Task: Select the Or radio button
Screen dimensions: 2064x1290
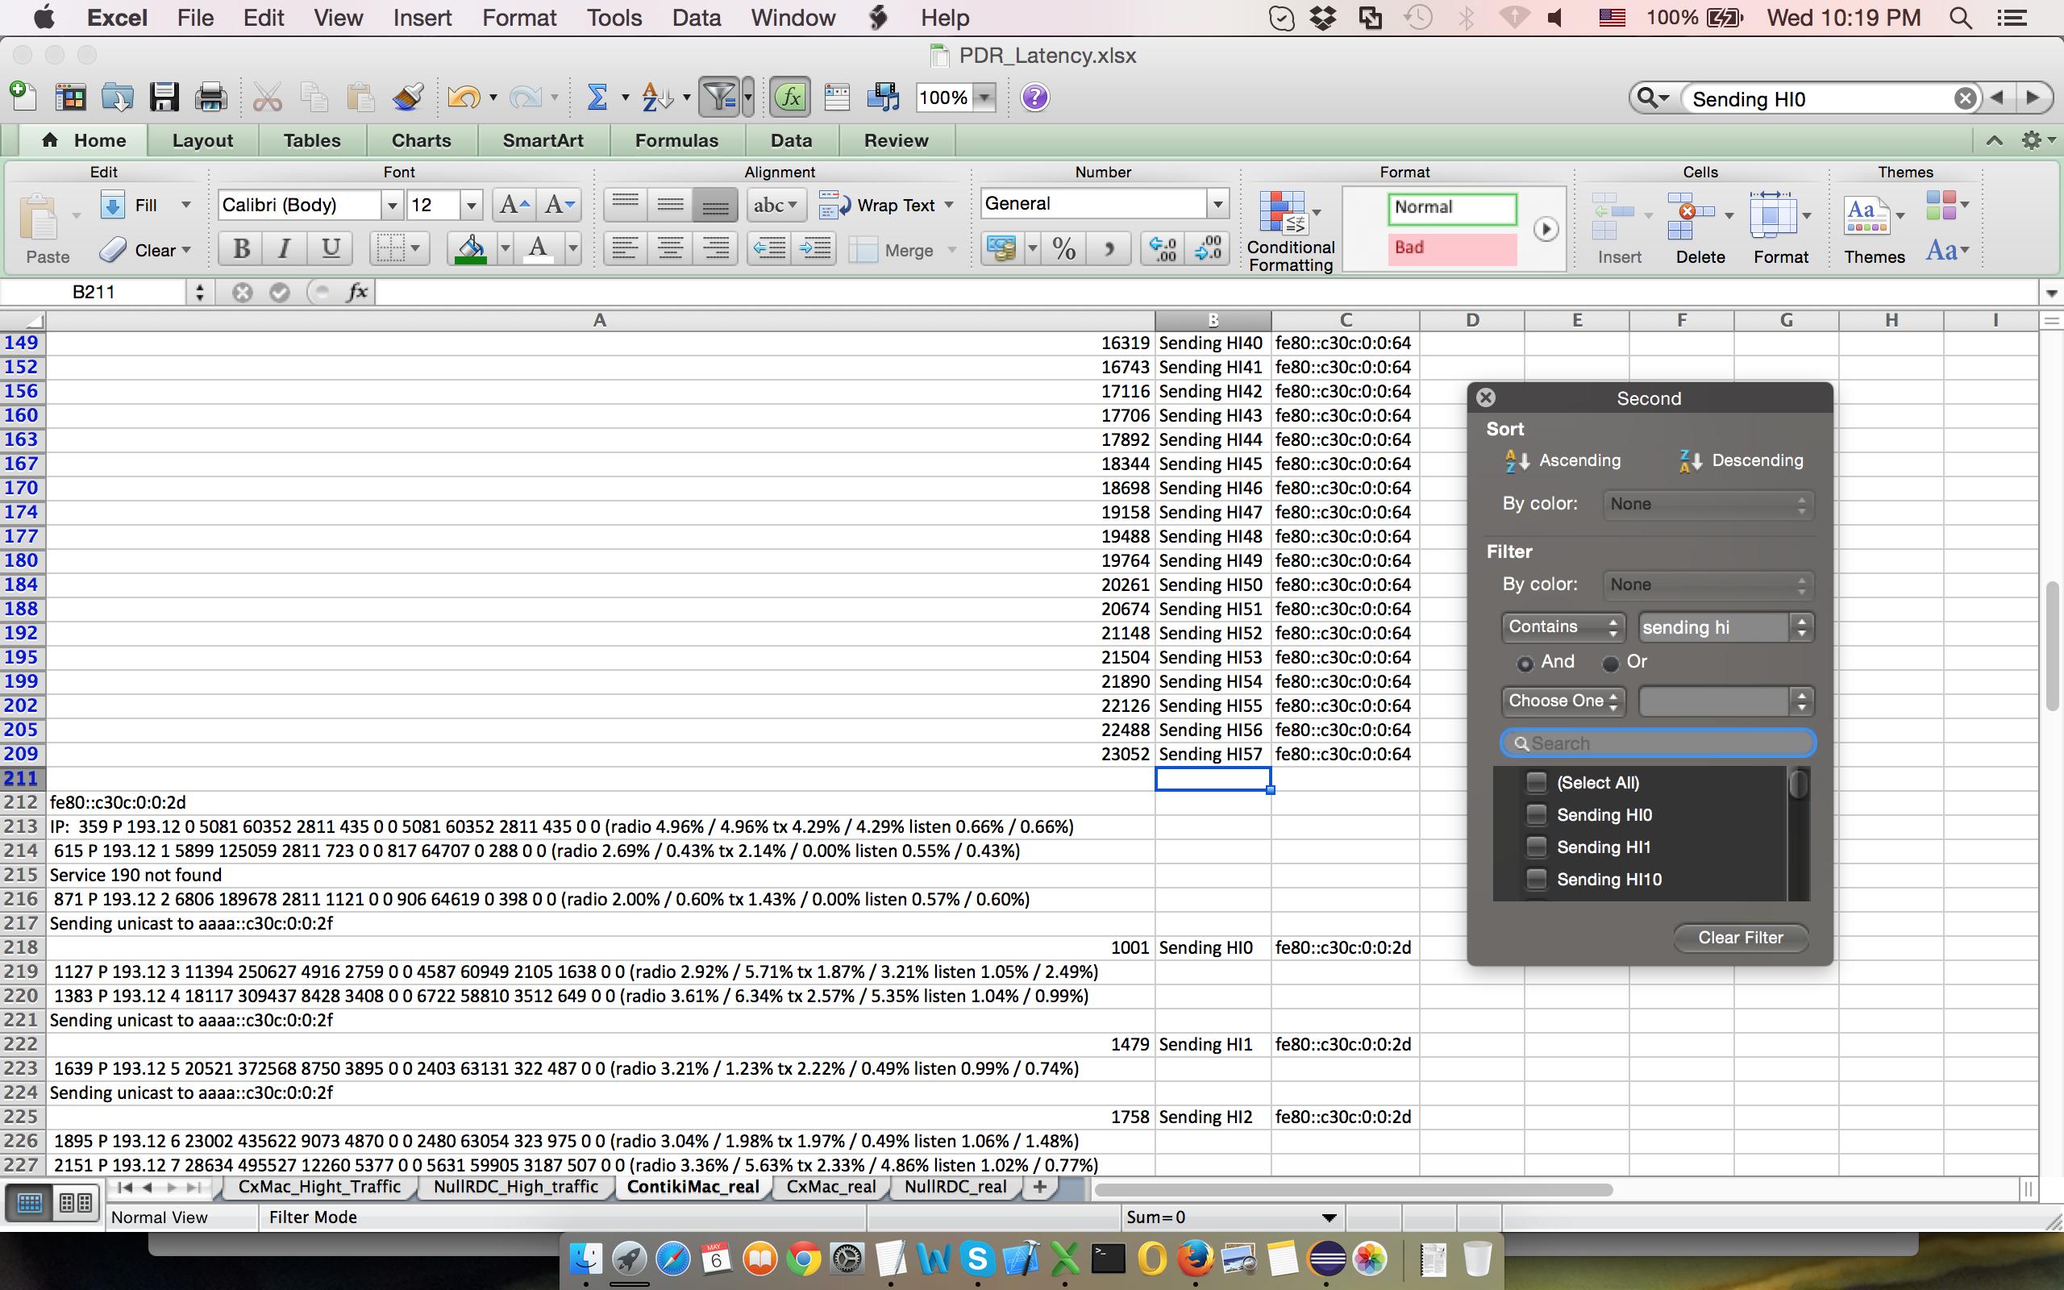Action: point(1610,663)
